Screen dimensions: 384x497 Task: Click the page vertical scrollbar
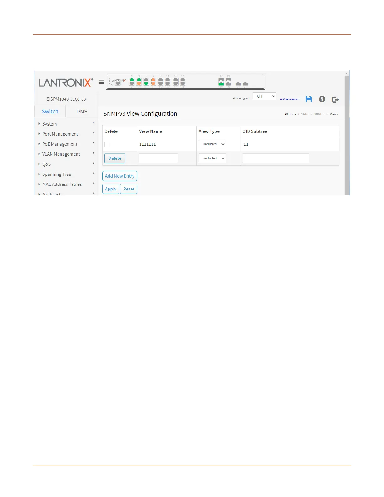coord(347,135)
